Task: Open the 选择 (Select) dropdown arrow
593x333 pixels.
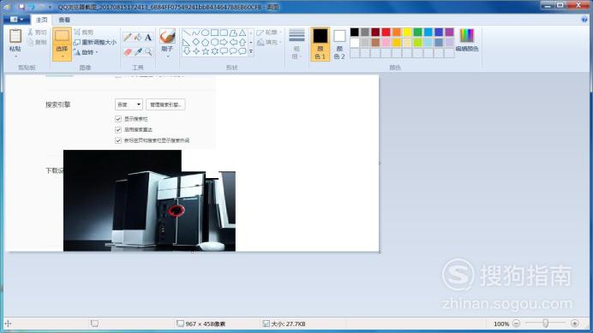Action: point(62,56)
